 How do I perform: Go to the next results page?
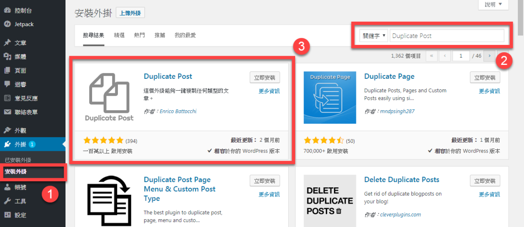coord(490,56)
